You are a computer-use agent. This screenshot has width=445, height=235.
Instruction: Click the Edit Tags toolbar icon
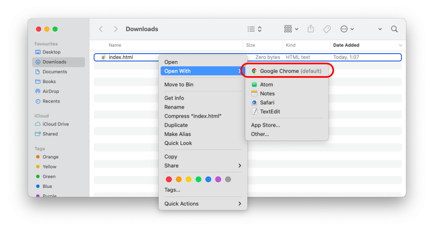[327, 29]
